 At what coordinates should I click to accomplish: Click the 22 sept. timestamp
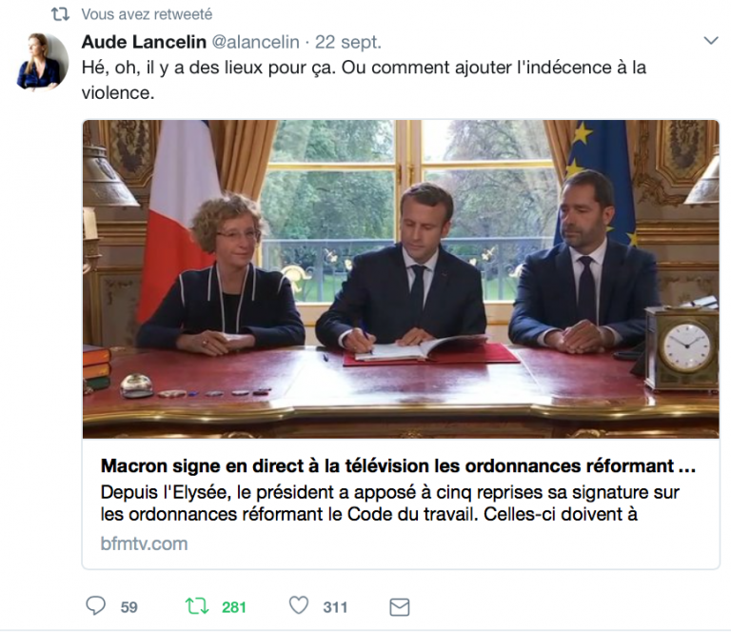(347, 42)
